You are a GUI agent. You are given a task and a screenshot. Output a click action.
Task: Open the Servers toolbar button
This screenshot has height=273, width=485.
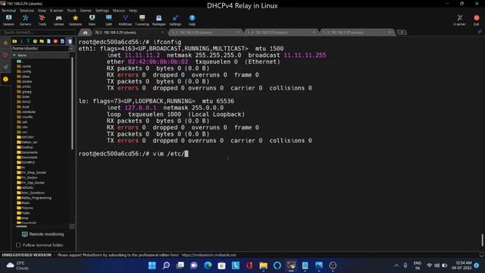tap(25, 20)
